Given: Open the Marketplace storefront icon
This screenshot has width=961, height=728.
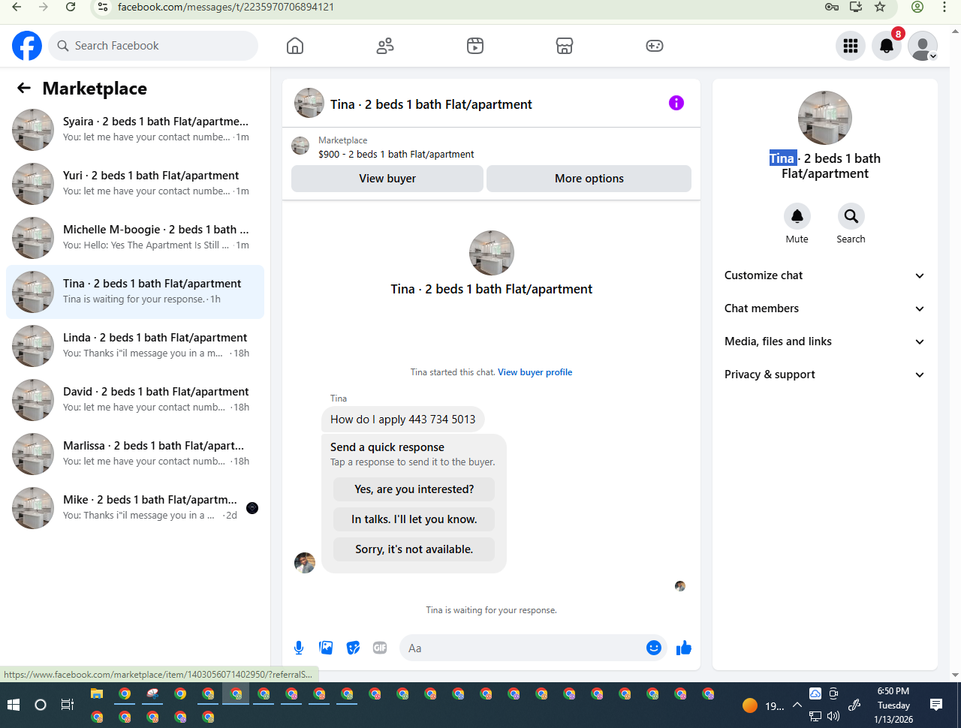Looking at the screenshot, I should (565, 46).
